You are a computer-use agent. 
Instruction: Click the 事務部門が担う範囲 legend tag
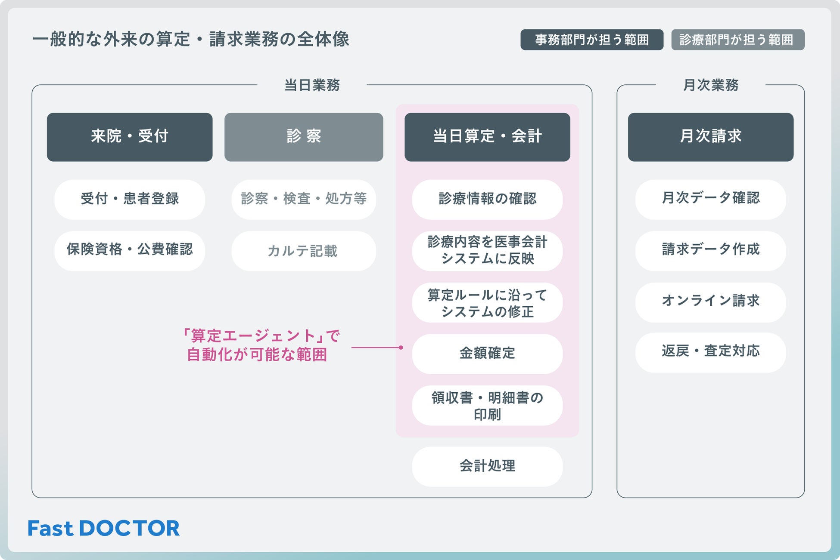click(591, 40)
